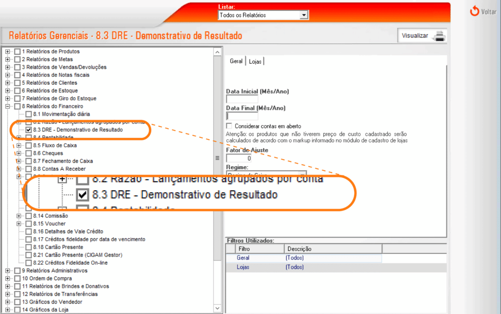
Task: Switch to the Geral tab
Action: 236,61
